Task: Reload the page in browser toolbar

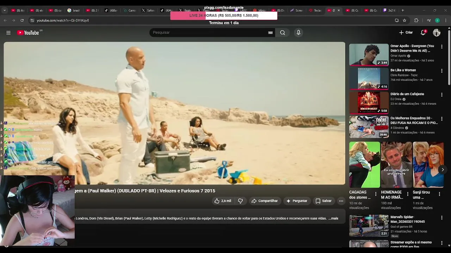Action: (22, 20)
